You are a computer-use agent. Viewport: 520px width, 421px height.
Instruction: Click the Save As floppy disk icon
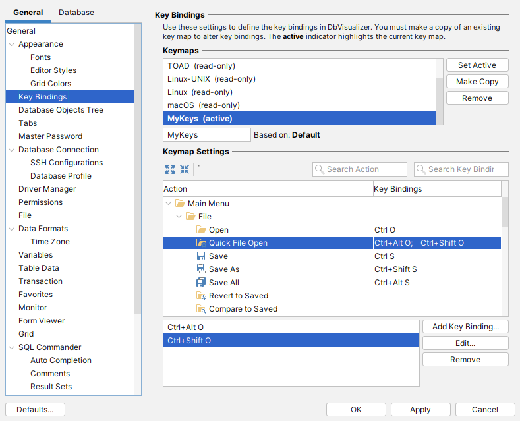tap(201, 269)
